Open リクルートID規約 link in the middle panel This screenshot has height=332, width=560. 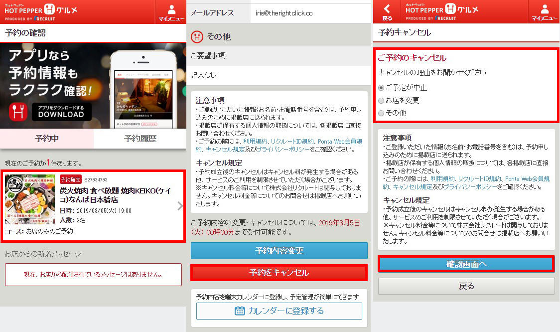click(x=292, y=142)
